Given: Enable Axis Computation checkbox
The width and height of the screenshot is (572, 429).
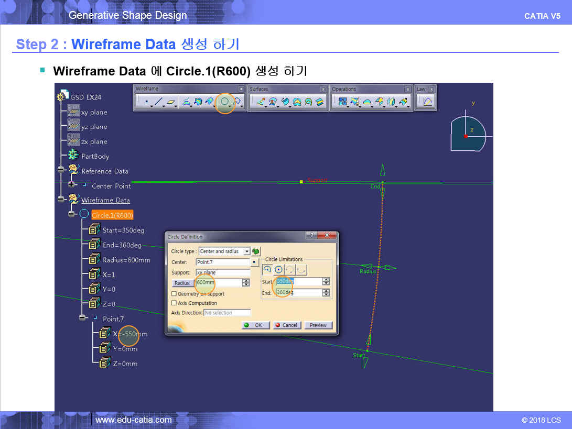Looking at the screenshot, I should click(174, 303).
